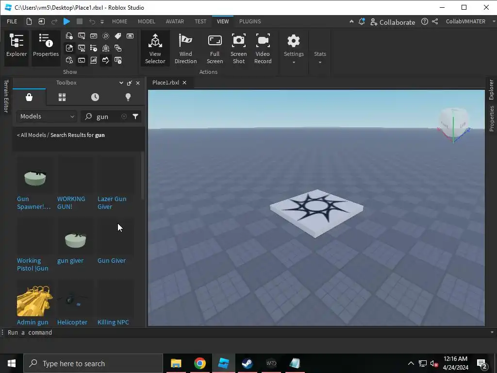The height and width of the screenshot is (373, 497).
Task: Toggle the Command Bar icon
Action: click(82, 60)
